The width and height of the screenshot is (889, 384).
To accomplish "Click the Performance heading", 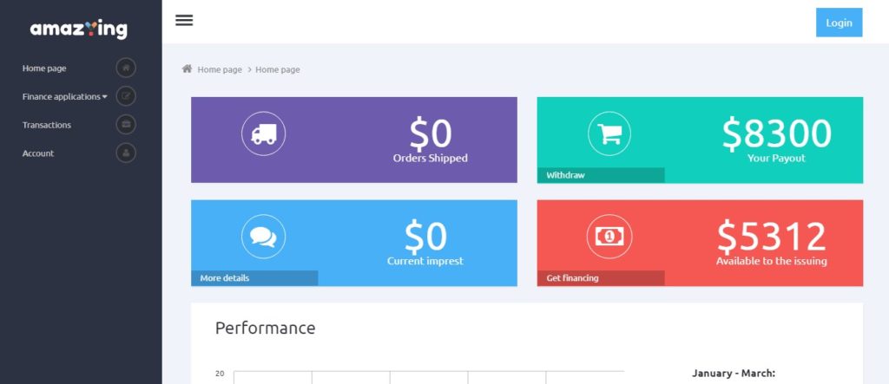I will point(266,328).
